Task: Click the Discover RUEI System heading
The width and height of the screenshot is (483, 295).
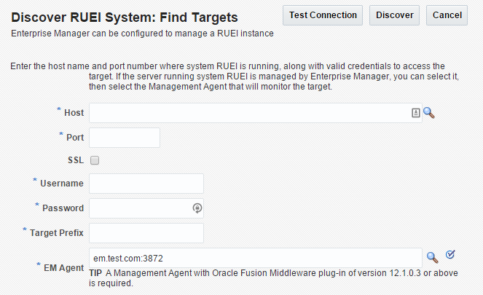Action: point(125,17)
